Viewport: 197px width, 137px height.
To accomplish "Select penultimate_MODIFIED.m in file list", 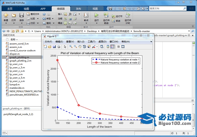I will pos(24,95).
